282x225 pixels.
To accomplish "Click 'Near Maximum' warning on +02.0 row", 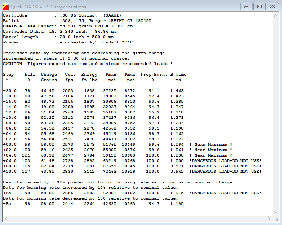I will [x=211, y=150].
